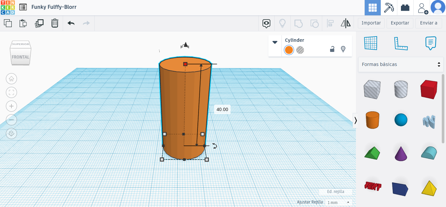The width and height of the screenshot is (446, 207).
Task: Click the Copy tool icon
Action: tap(8, 23)
